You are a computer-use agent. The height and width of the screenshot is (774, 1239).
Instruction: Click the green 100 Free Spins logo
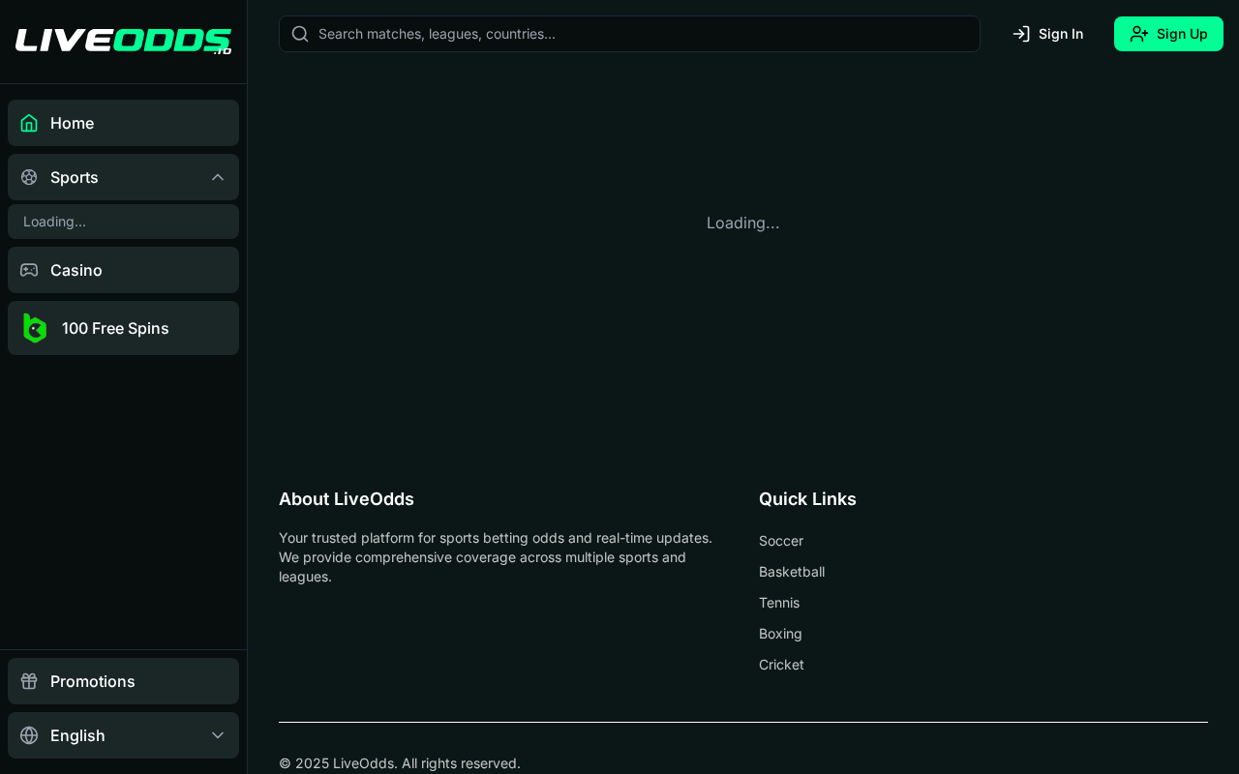click(x=35, y=328)
